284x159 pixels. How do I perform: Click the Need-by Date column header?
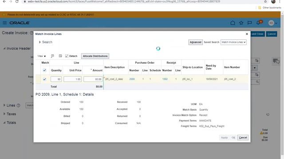(211, 67)
